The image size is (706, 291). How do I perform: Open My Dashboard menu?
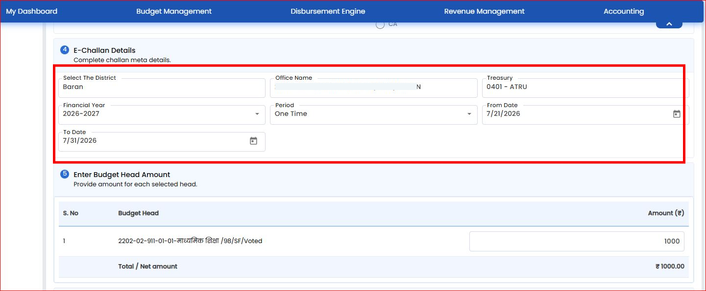(x=32, y=11)
